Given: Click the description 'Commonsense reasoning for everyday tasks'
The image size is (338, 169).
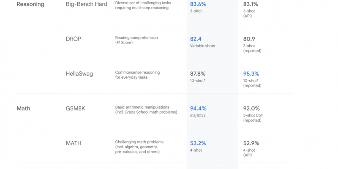Looking at the screenshot, I should [138, 75].
